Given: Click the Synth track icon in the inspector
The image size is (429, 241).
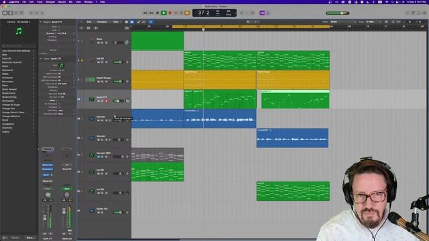Looking at the screenshot, I should (x=61, y=66).
